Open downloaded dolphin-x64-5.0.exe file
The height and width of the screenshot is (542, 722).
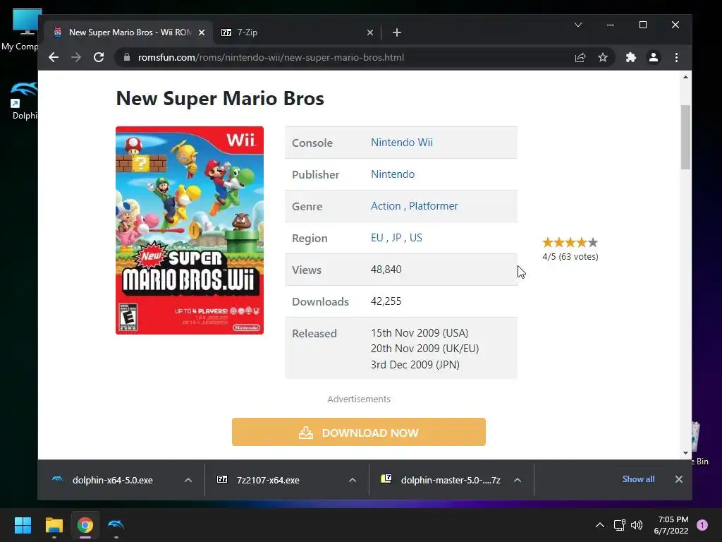(x=112, y=480)
